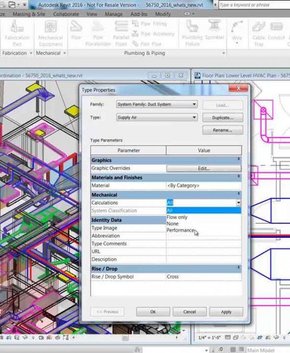This screenshot has width=290, height=353.
Task: Select the Conduit tool
Action: click(x=276, y=30)
